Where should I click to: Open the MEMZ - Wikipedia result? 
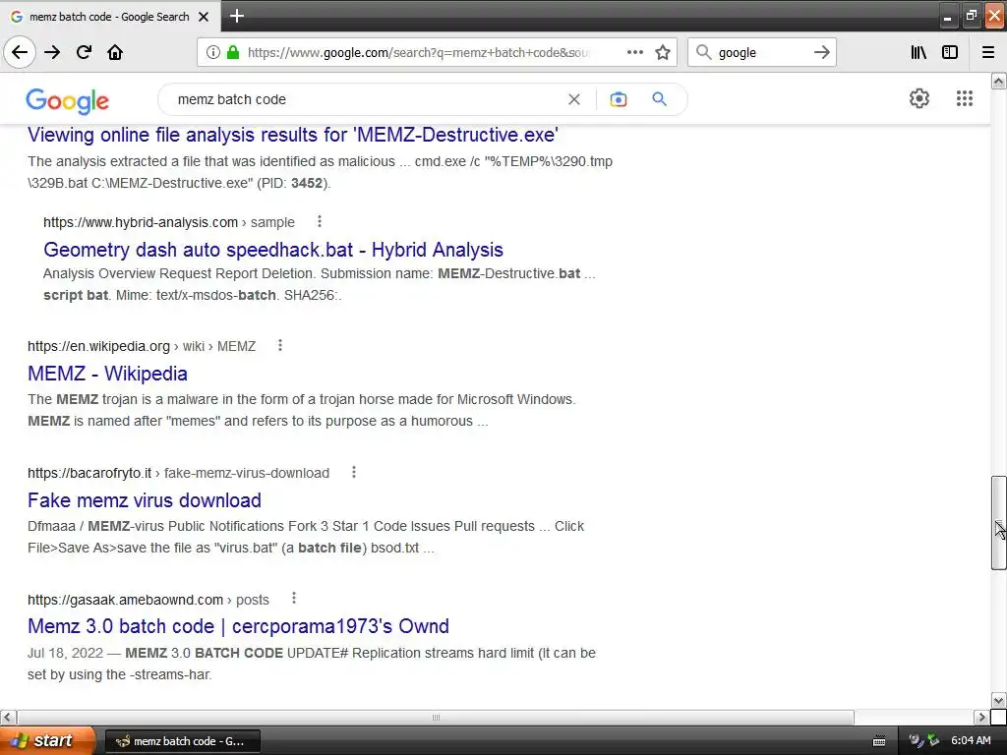107,374
